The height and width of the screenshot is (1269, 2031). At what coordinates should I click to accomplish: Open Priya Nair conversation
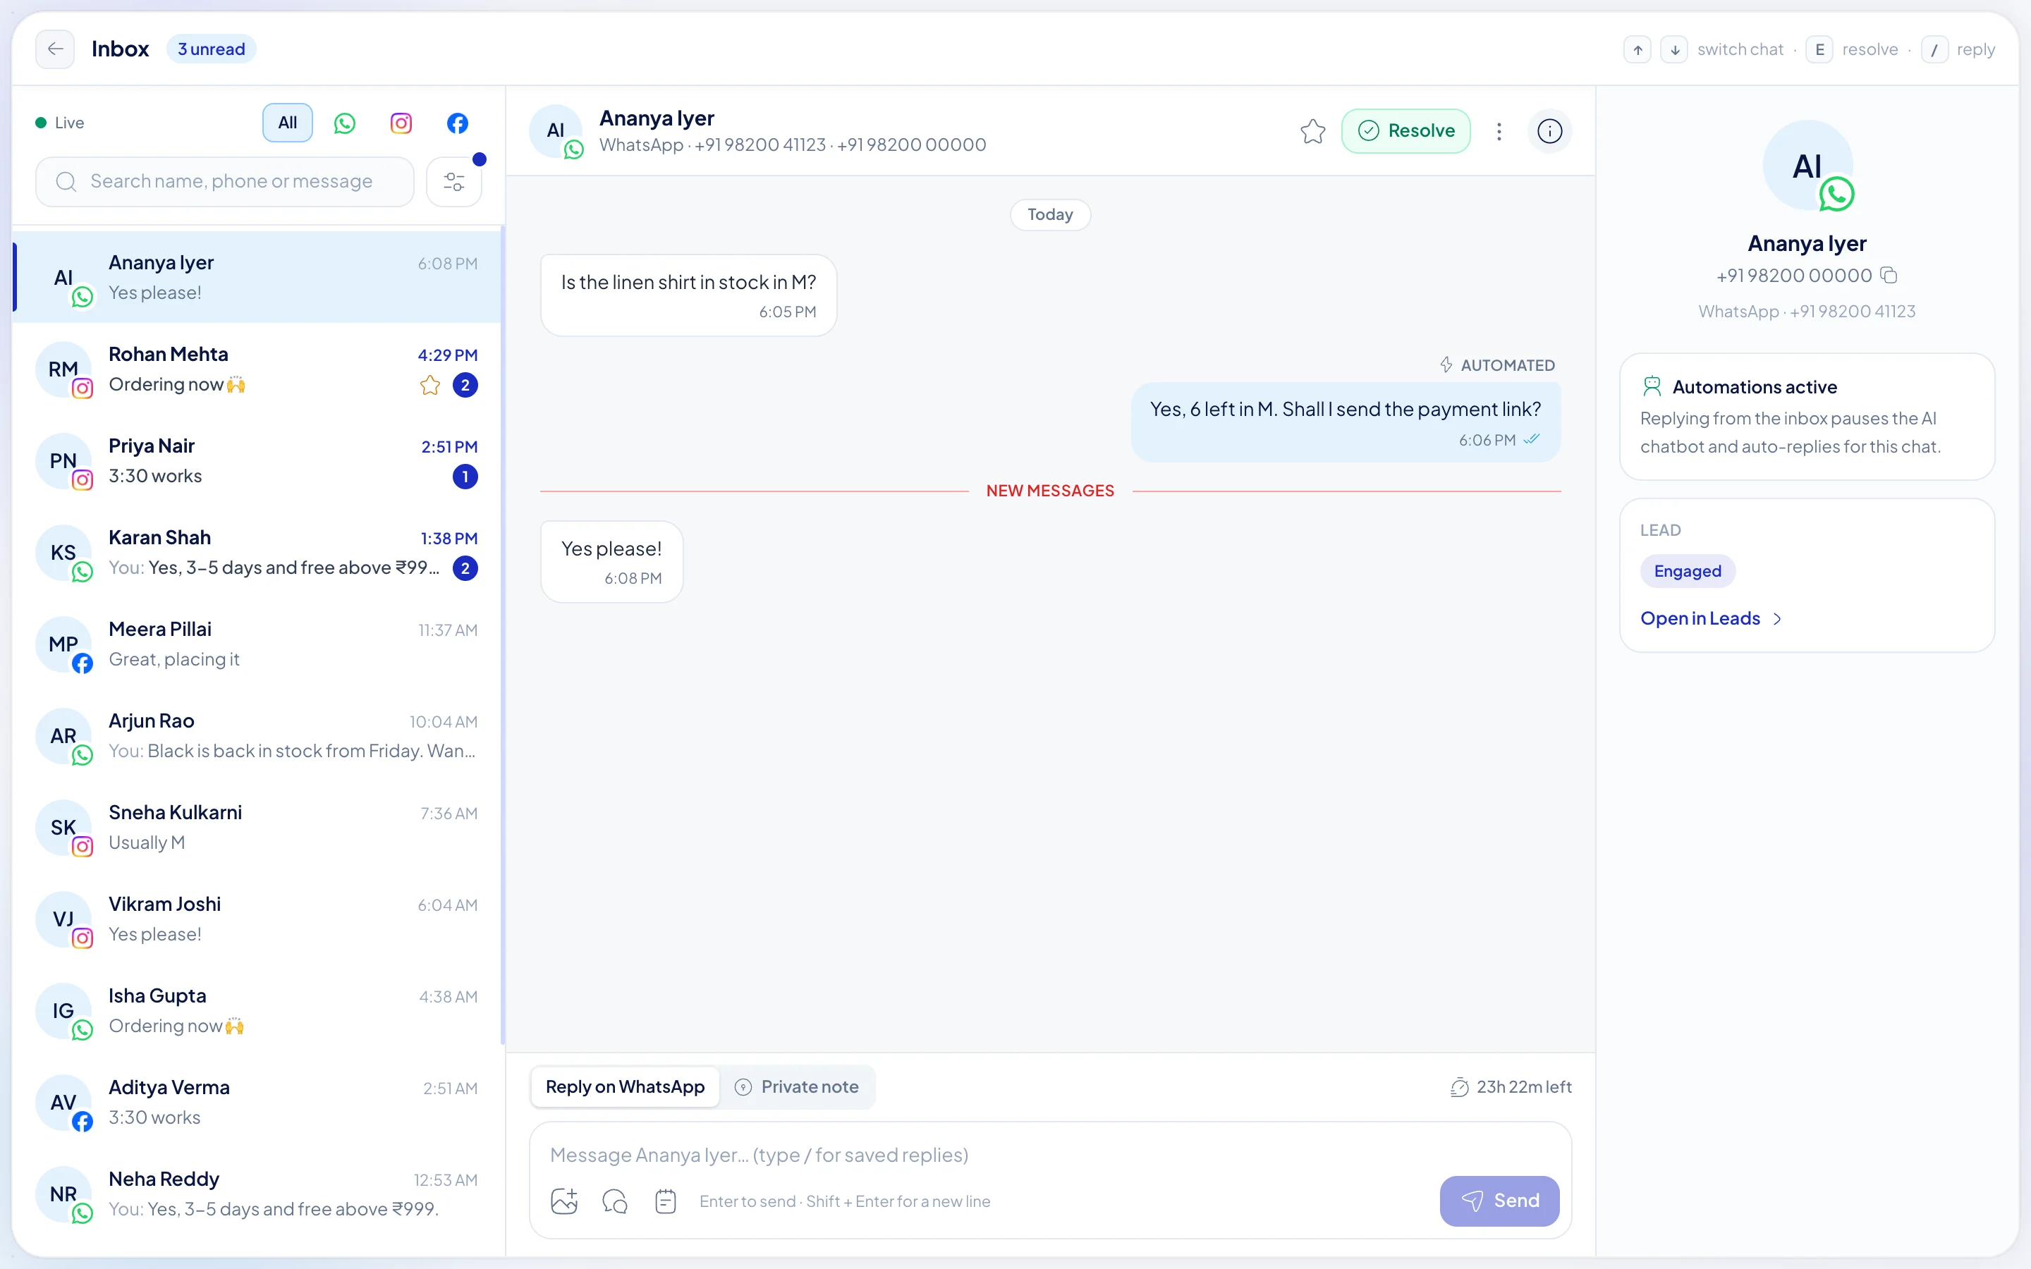click(257, 461)
